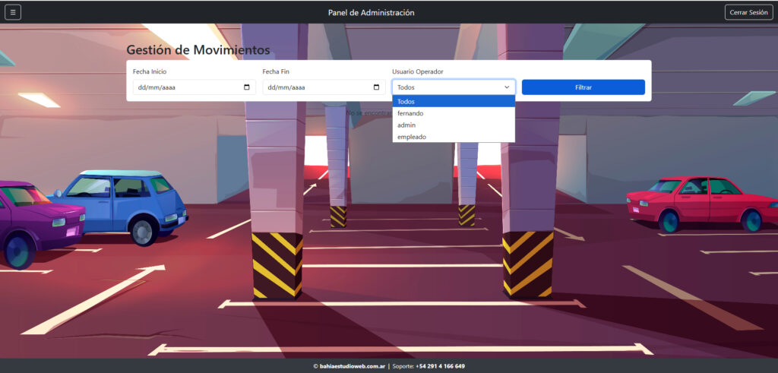Select the highlighted "Todos" option in list
This screenshot has height=373, width=778.
454,101
